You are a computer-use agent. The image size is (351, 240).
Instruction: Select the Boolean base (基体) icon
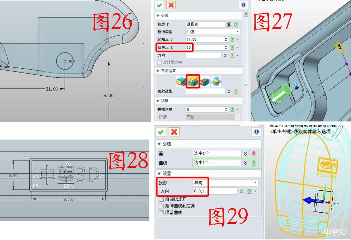tap(181, 82)
